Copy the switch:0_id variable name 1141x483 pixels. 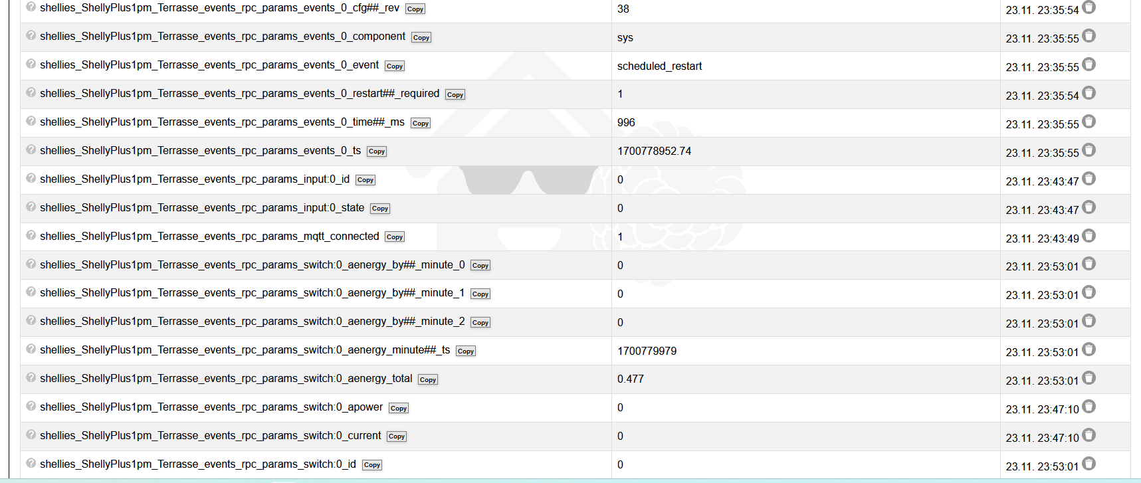(372, 465)
